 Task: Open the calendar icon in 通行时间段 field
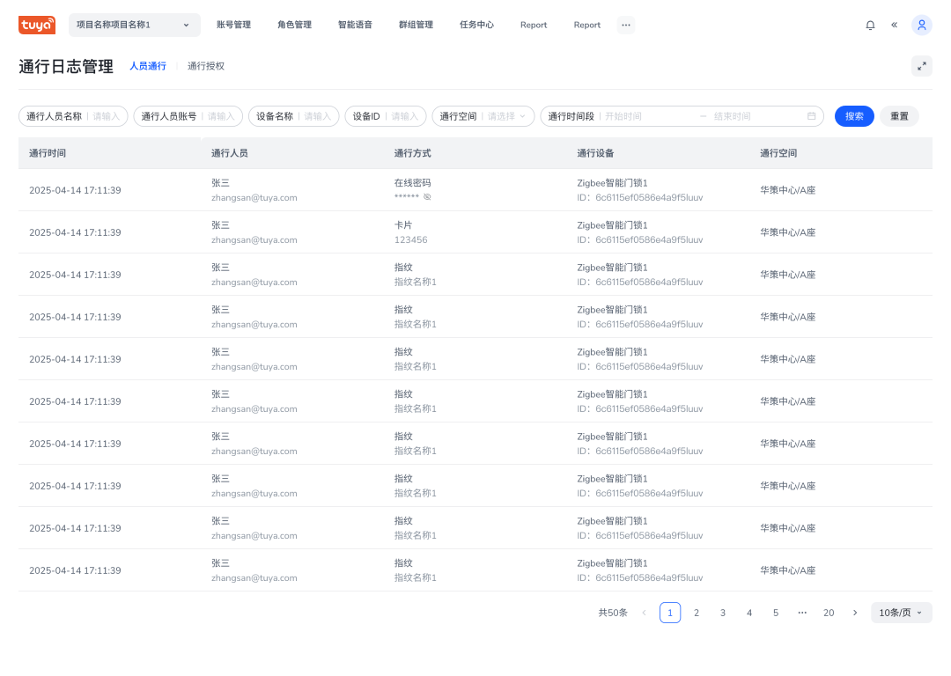point(812,115)
